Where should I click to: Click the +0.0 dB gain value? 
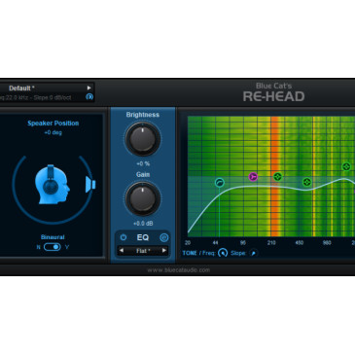143,224
